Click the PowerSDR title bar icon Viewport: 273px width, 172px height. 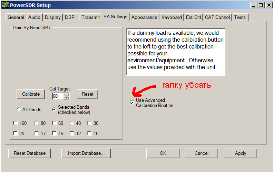tap(4, 5)
